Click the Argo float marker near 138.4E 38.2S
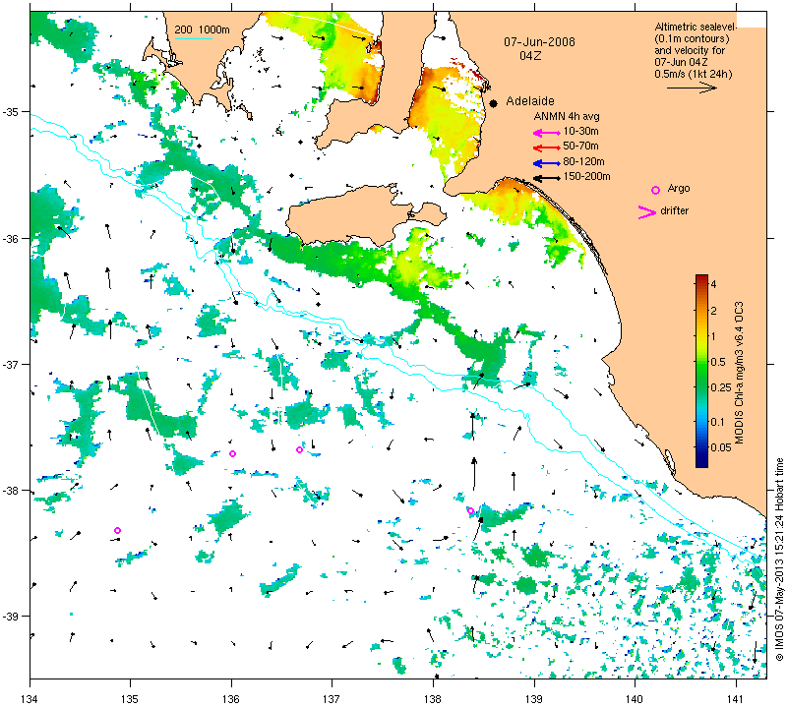 (x=470, y=510)
